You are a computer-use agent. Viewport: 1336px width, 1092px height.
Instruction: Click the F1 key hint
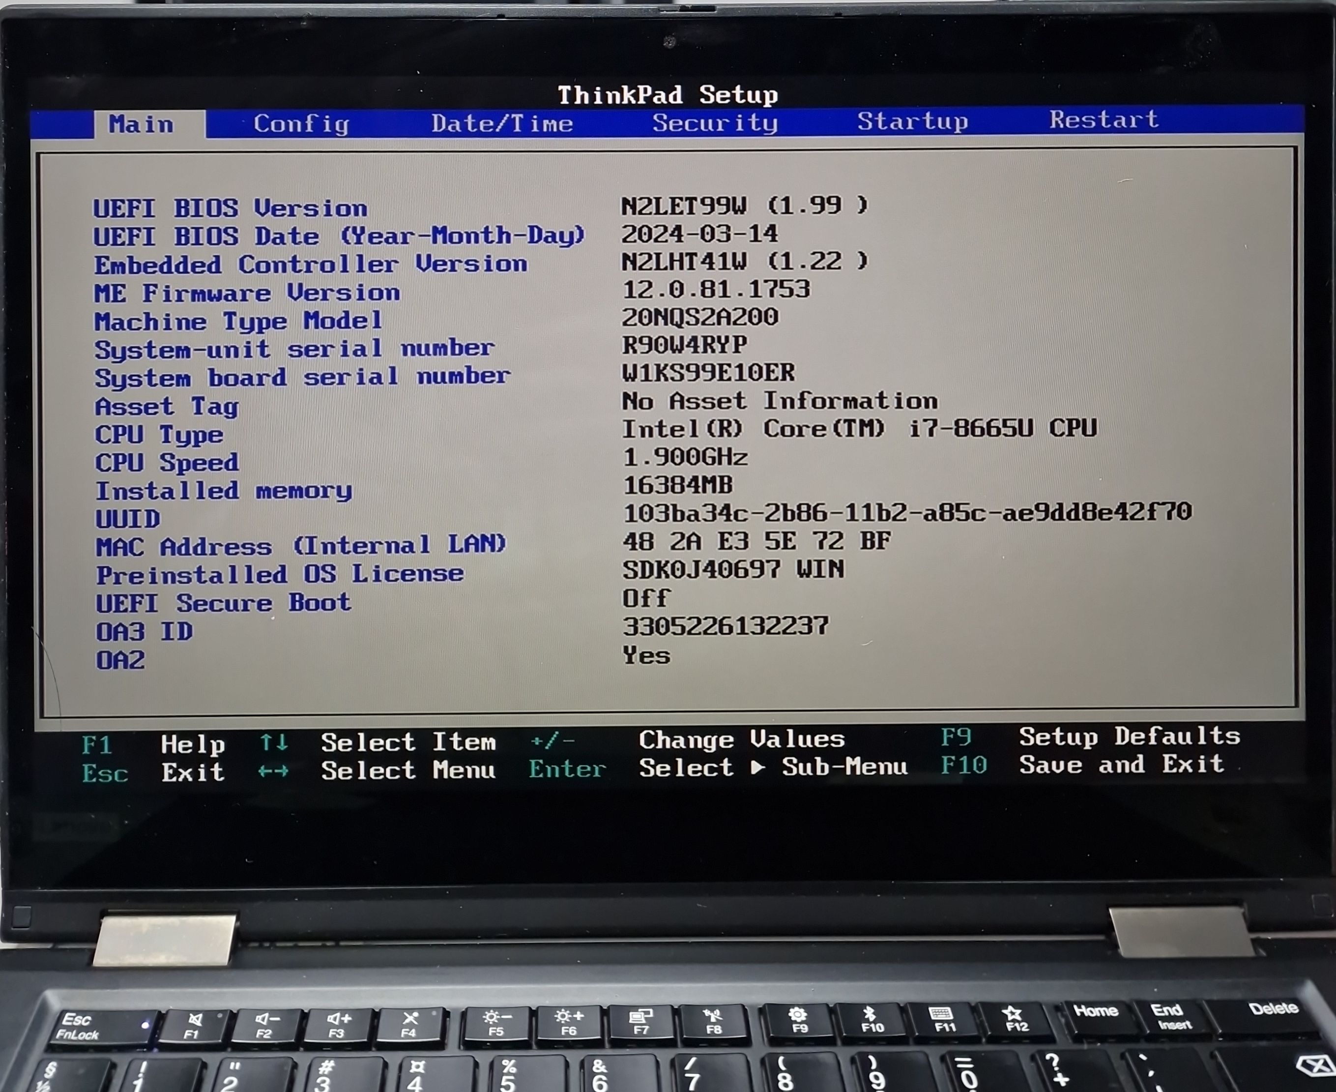pyautogui.click(x=97, y=745)
